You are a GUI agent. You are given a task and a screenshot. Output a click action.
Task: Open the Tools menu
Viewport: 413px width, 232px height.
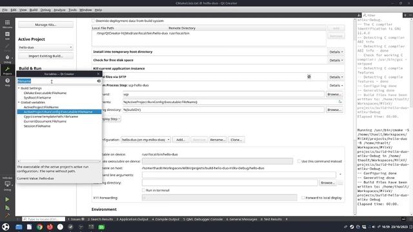pos(72,10)
